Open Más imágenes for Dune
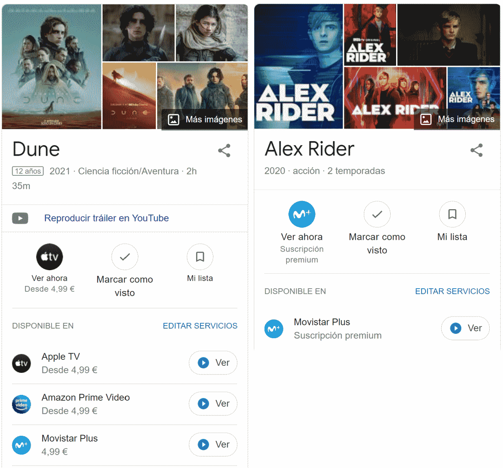Image resolution: width=503 pixels, height=468 pixels. tap(205, 119)
